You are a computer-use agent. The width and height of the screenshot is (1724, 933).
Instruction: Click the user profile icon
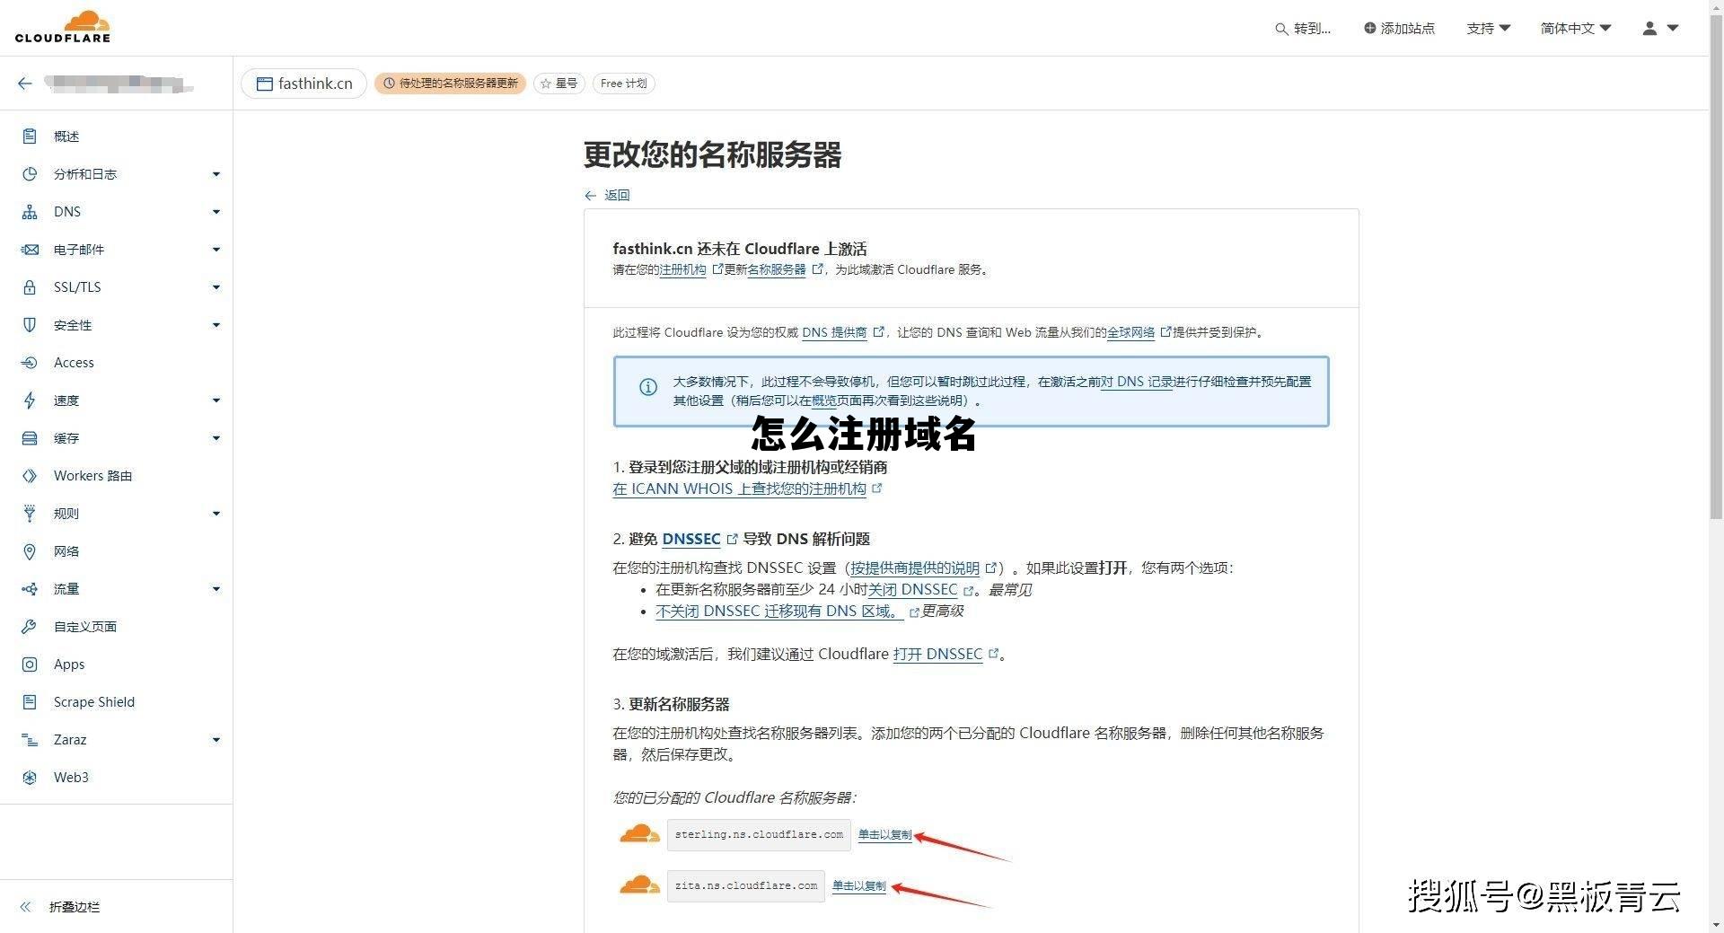click(1649, 28)
